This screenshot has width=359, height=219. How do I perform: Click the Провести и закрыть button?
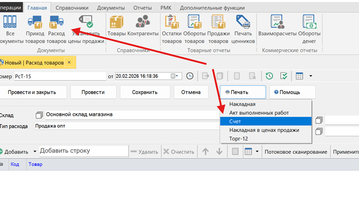tap(36, 92)
